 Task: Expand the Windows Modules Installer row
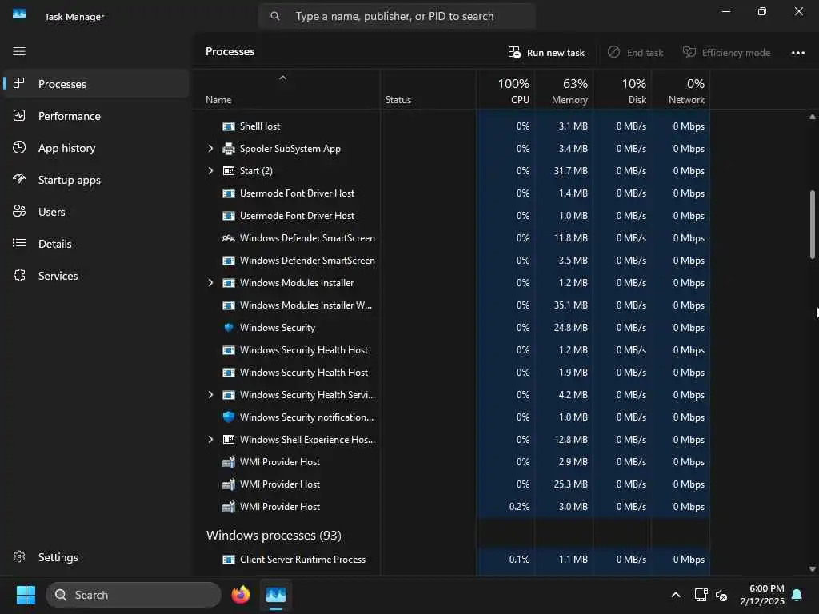point(210,282)
